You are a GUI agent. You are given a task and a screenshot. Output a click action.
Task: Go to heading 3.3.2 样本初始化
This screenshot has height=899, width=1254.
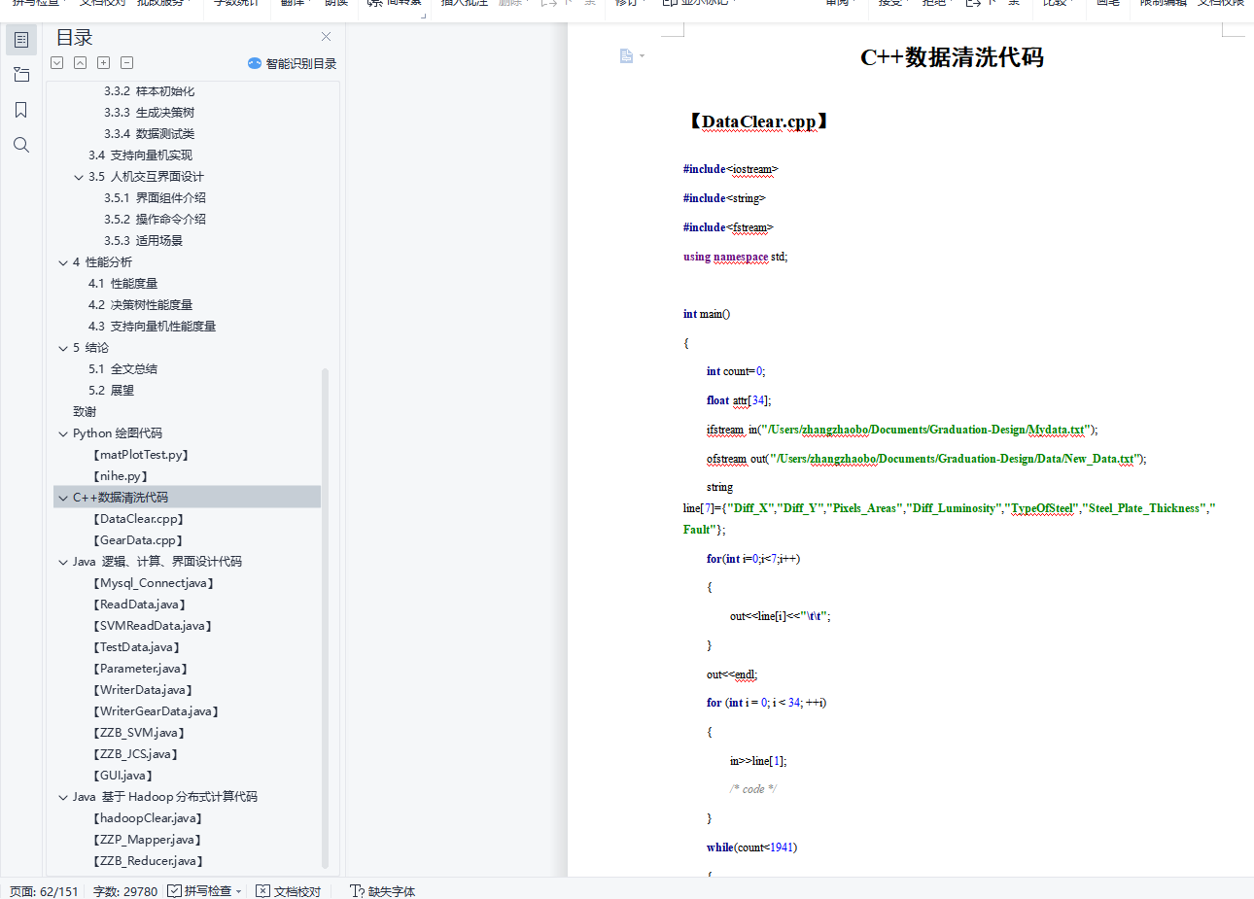click(x=149, y=91)
